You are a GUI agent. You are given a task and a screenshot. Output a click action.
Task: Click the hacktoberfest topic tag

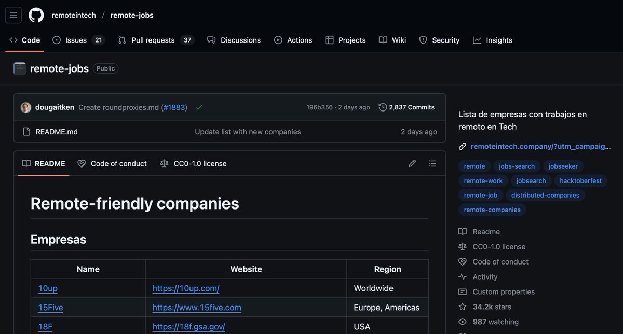pos(580,180)
